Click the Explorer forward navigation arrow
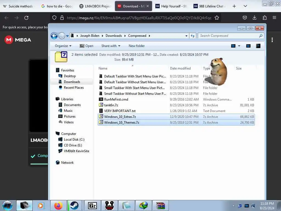This screenshot has width=281, height=211. (62, 36)
